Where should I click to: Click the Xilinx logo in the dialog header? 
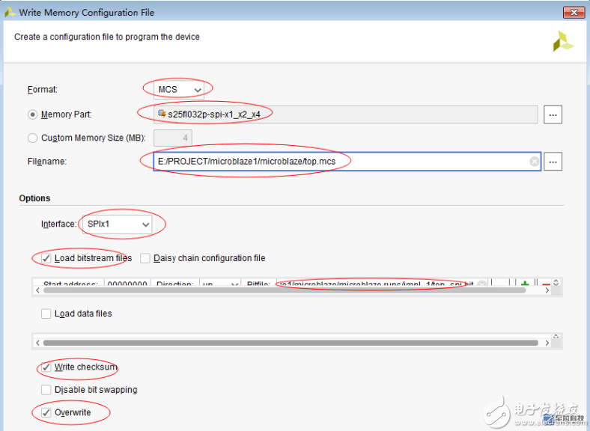[x=562, y=42]
